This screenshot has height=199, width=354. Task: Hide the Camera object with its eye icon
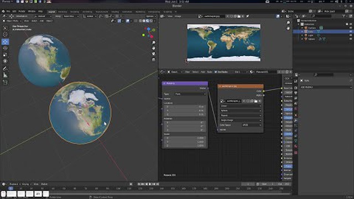351,28
